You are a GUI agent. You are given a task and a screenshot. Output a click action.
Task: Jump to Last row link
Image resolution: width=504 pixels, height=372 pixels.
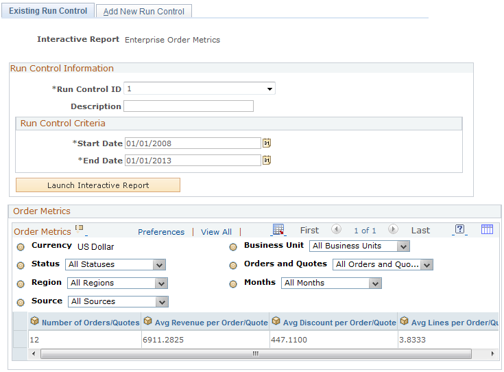(x=420, y=231)
